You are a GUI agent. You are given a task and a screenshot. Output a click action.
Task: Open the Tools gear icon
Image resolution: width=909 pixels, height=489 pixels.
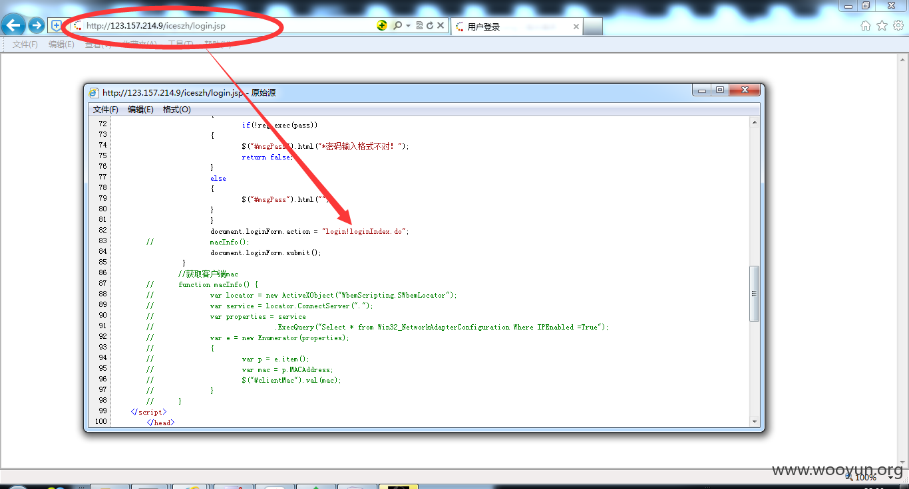tap(898, 25)
